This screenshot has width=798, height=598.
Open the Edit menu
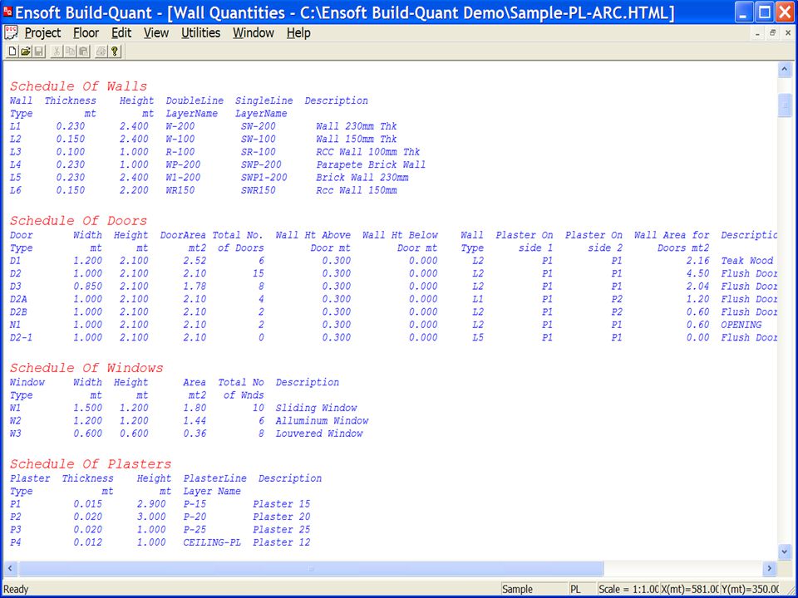[x=121, y=33]
